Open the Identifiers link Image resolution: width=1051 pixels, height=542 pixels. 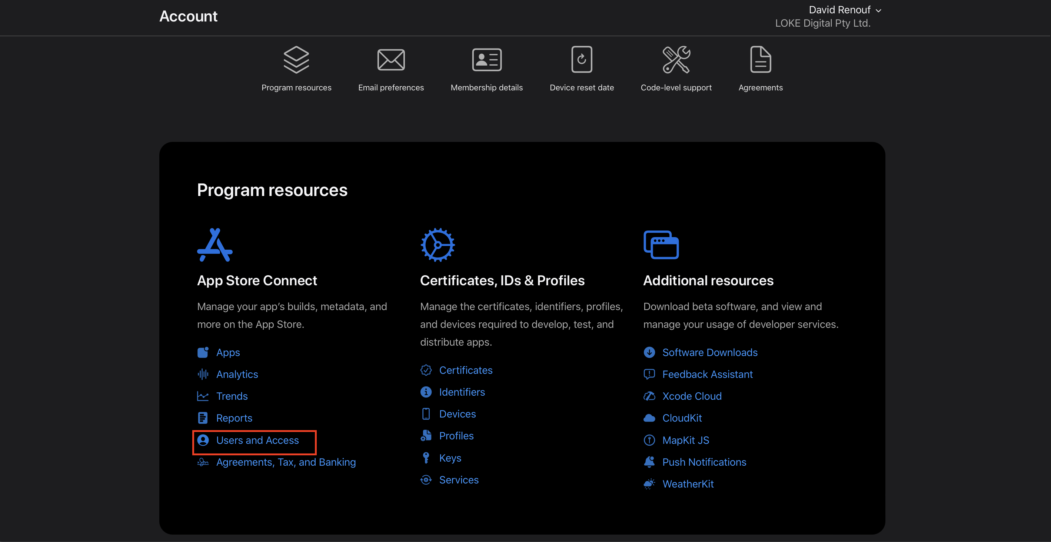(x=462, y=392)
